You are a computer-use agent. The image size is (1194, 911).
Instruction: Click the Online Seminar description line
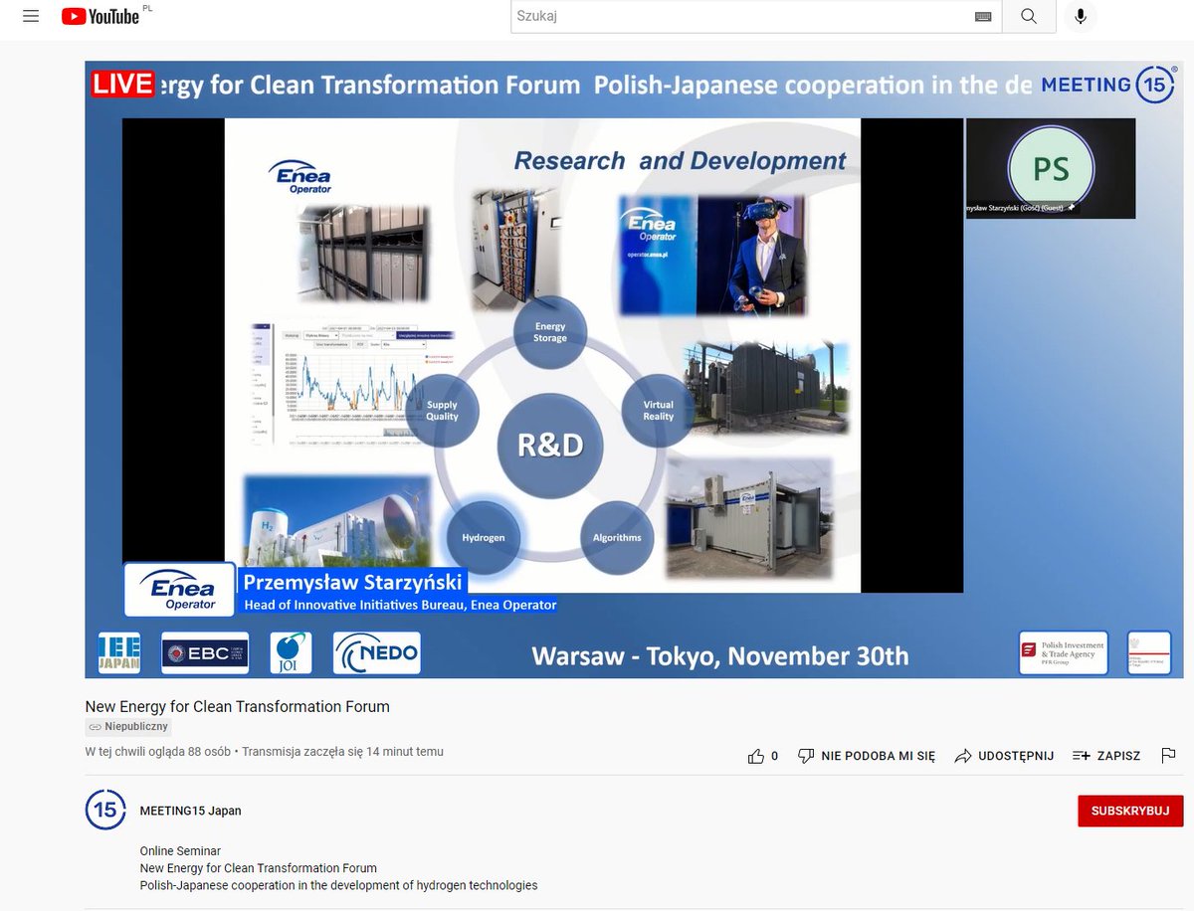(180, 851)
